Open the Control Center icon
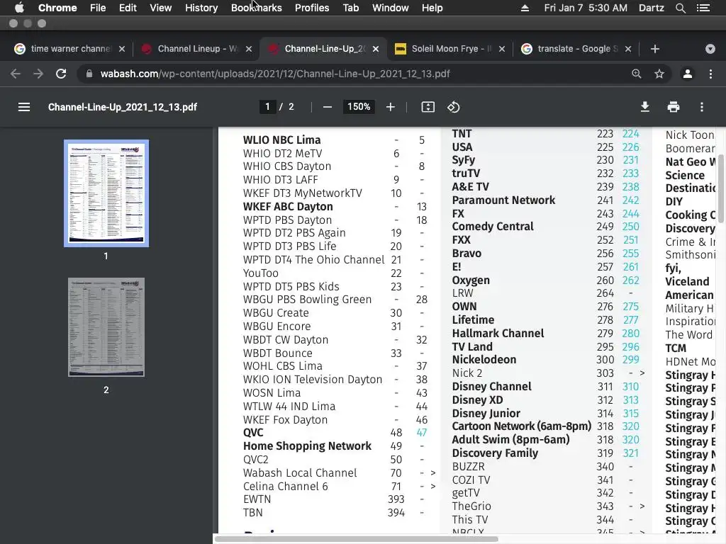The image size is (726, 544). click(x=703, y=8)
